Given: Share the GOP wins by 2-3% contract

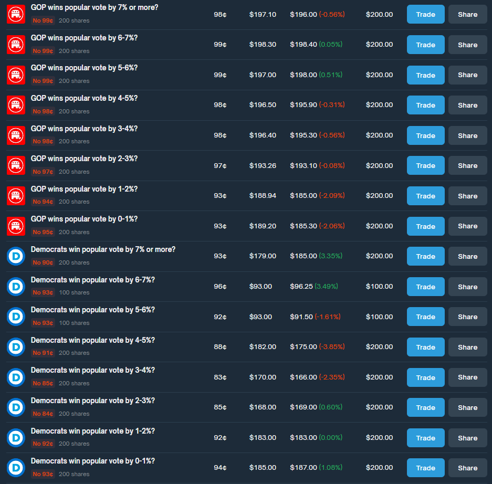Looking at the screenshot, I should pos(467,165).
